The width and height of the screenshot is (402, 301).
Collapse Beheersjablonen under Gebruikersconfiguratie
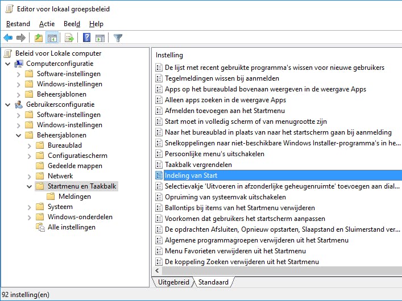[x=18, y=135]
